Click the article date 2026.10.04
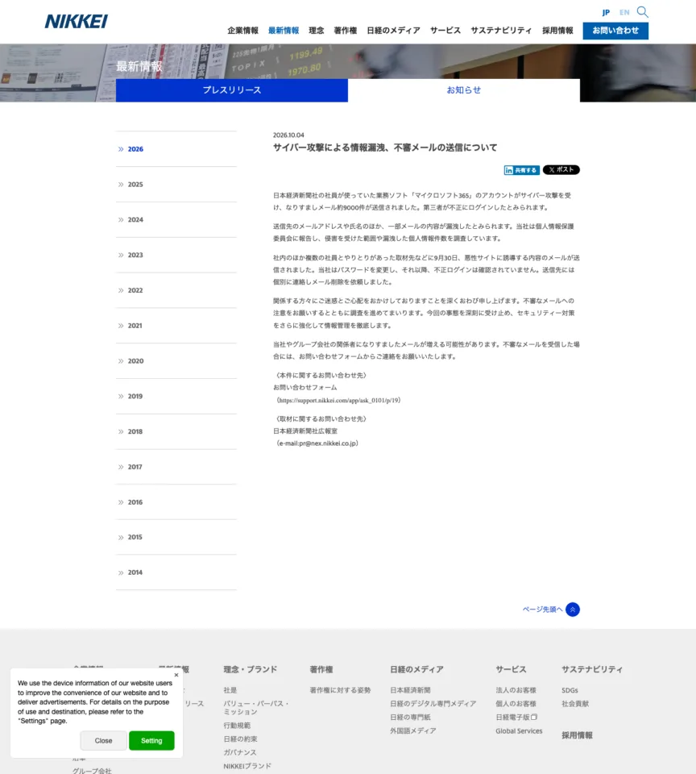 288,135
